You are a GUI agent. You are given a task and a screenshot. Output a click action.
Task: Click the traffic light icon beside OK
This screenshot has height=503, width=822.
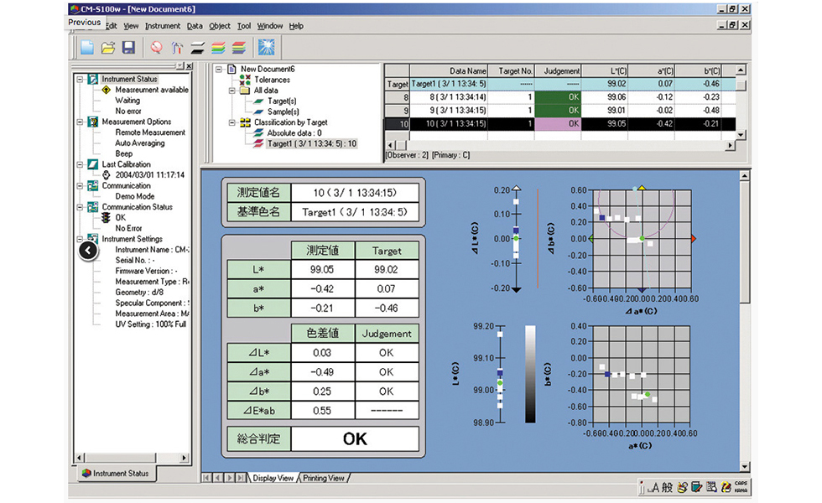(107, 217)
